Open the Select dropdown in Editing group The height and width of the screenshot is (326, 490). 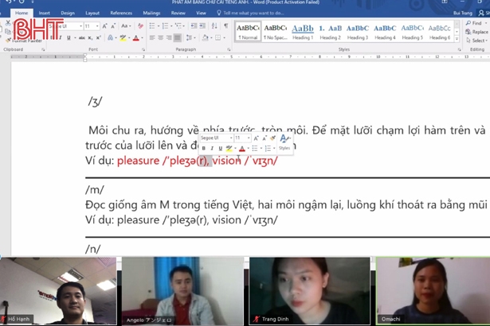click(476, 41)
